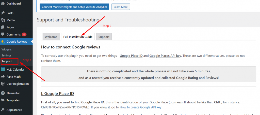Click the Media library icon
The width and height of the screenshot is (260, 115).
pos(3,20)
